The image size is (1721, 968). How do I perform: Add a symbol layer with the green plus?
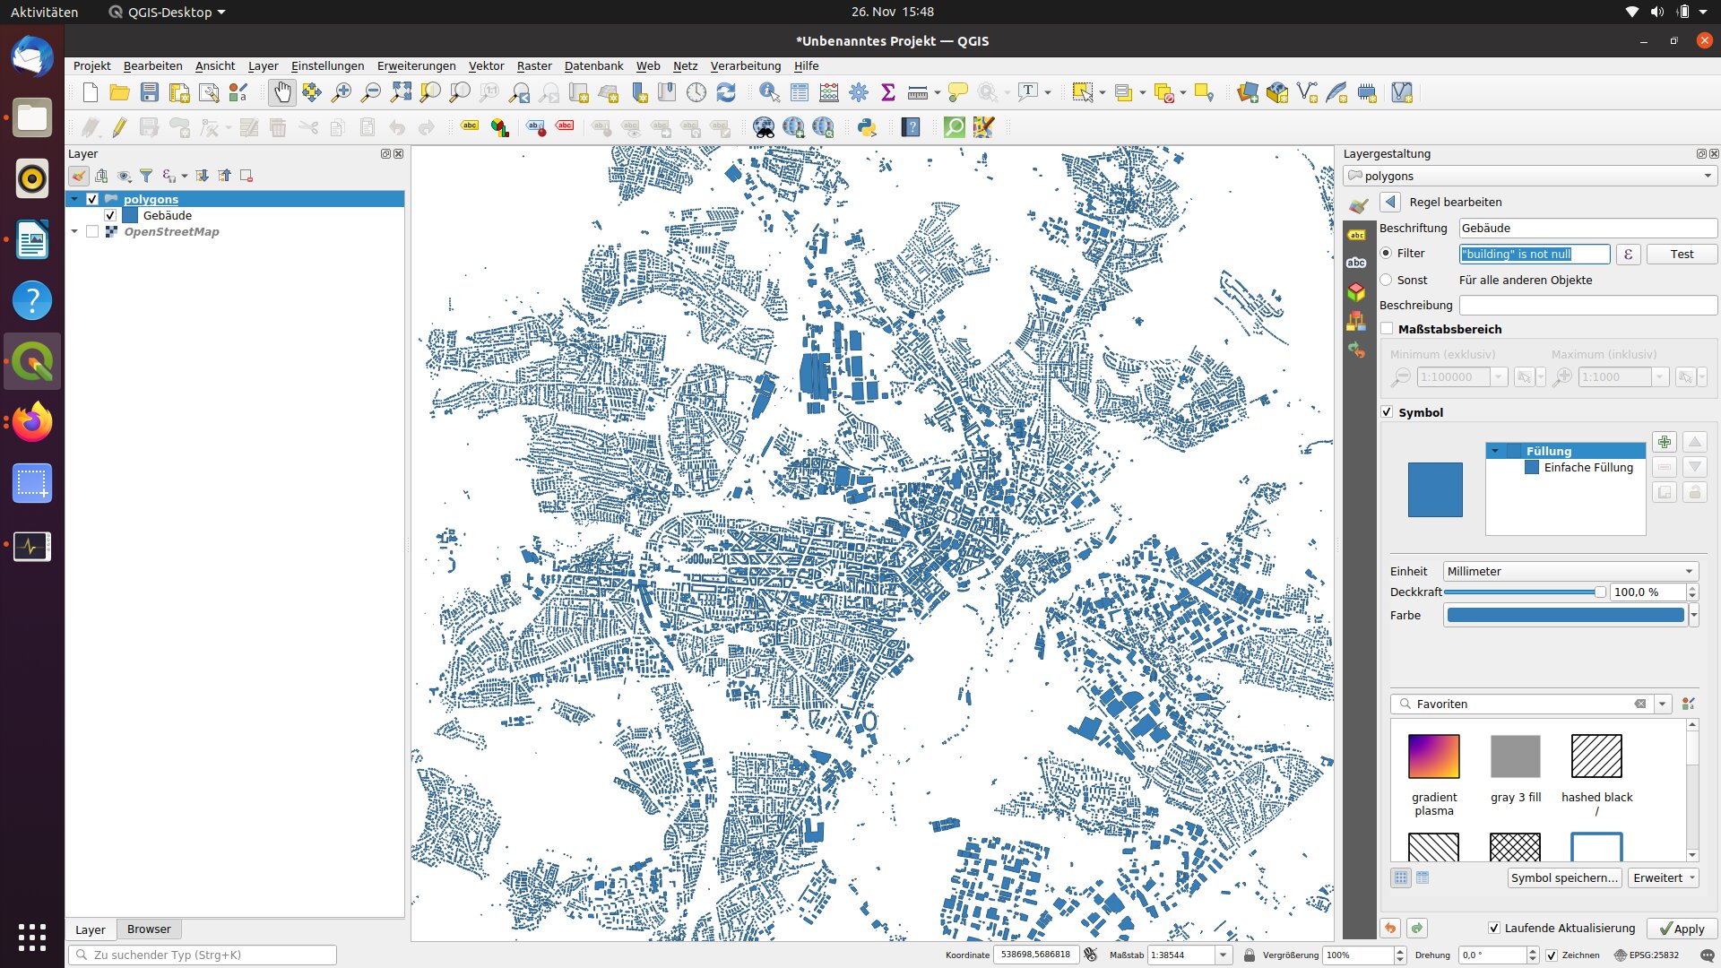(1665, 442)
